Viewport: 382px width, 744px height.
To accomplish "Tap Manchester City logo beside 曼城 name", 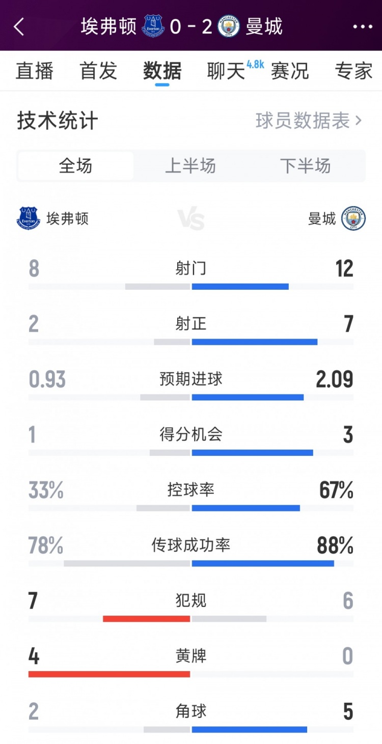I will (x=353, y=218).
